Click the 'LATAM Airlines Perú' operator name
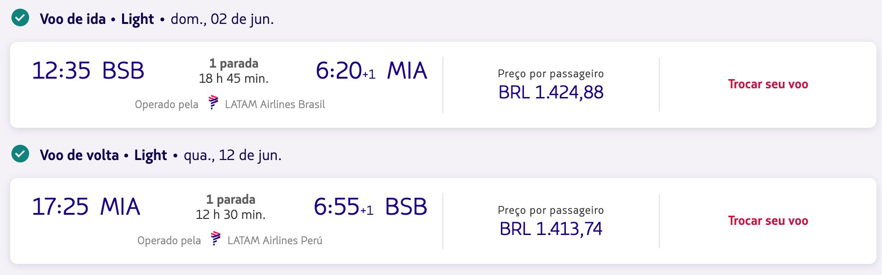This screenshot has width=882, height=275. click(x=275, y=241)
